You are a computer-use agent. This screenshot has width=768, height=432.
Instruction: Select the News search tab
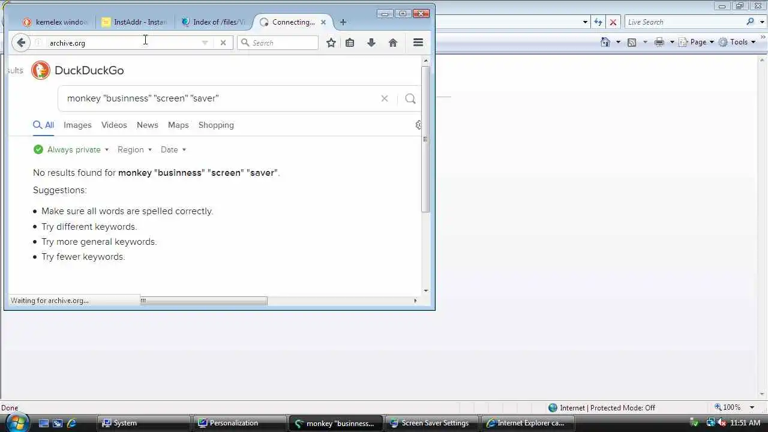(147, 125)
